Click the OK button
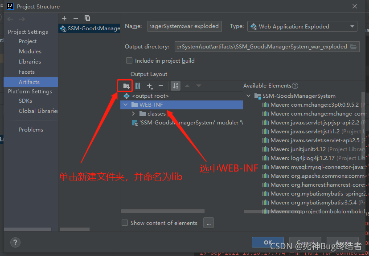 coord(268,242)
